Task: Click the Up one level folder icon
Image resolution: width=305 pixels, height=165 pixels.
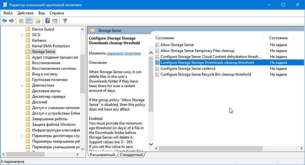Action: [x=21, y=21]
